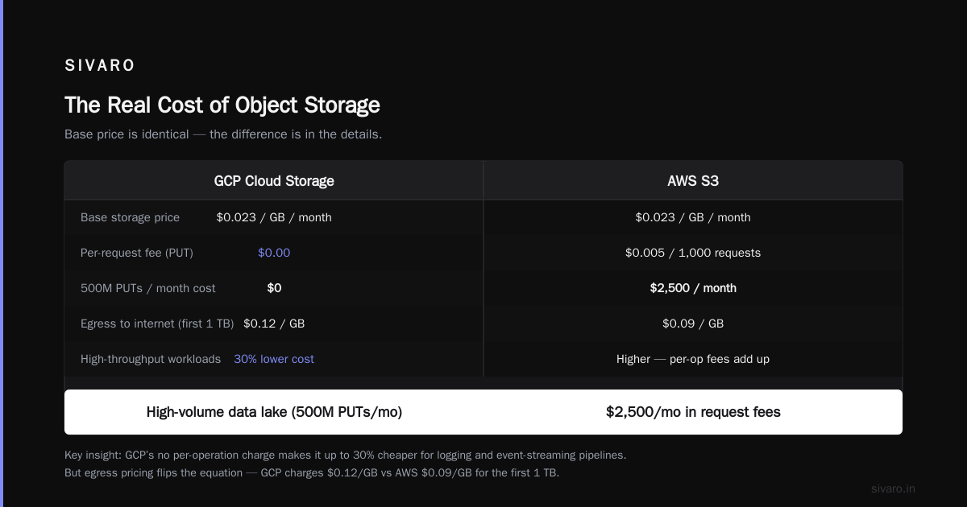Screen dimensions: 967x507
Task: Select the '$0.12 / GB' GCP egress value
Action: (274, 324)
